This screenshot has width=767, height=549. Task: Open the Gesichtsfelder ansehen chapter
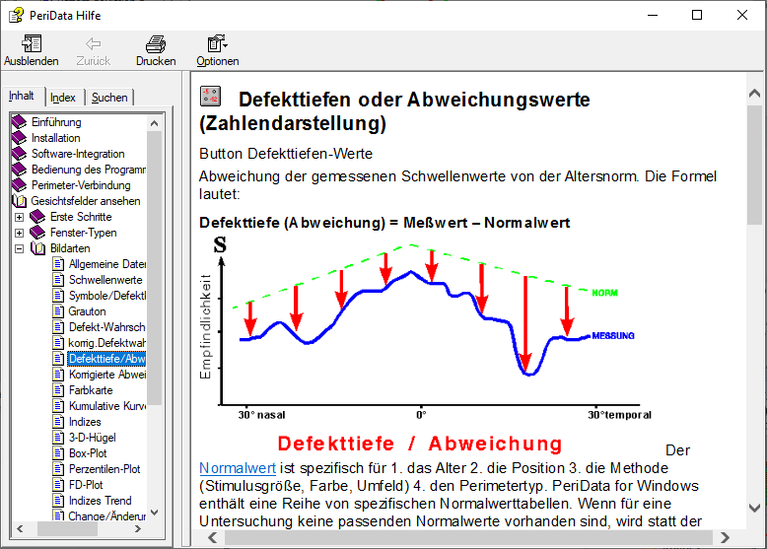pyautogui.click(x=86, y=201)
